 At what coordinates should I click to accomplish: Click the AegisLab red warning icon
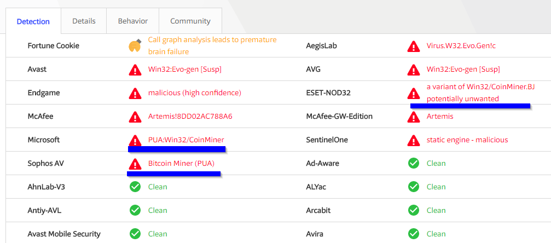click(414, 46)
